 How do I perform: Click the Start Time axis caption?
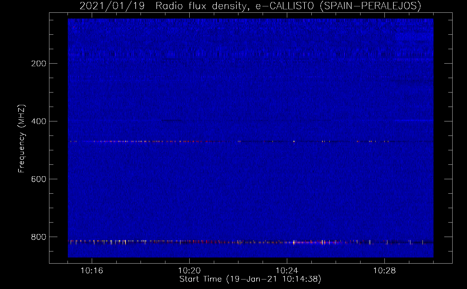250,279
